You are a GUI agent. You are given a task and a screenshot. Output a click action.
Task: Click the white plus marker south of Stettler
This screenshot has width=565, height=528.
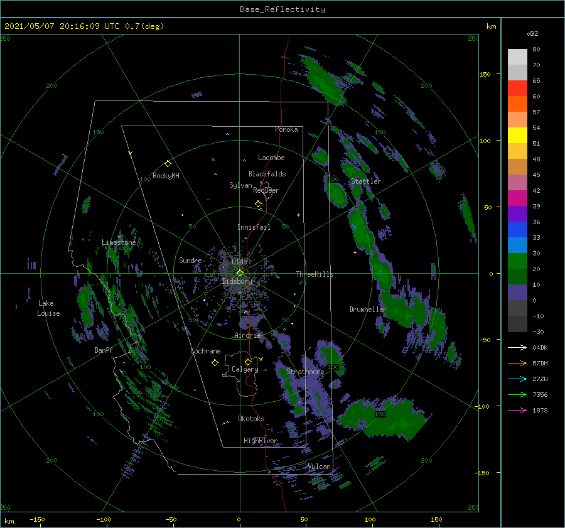coord(355,252)
